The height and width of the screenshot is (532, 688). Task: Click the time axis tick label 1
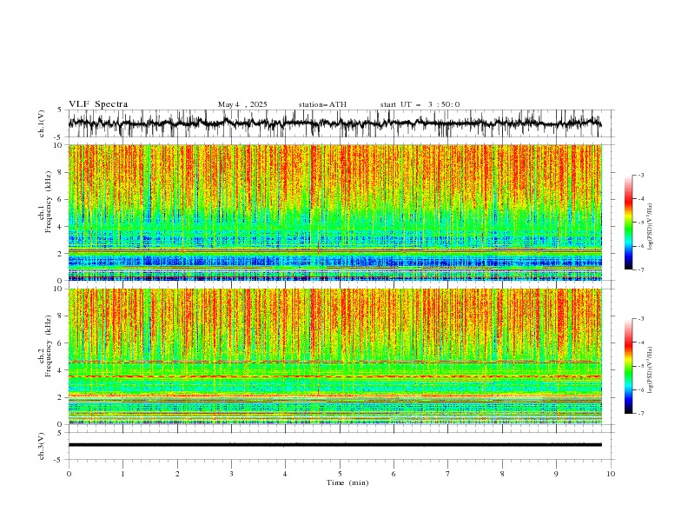tap(122, 474)
